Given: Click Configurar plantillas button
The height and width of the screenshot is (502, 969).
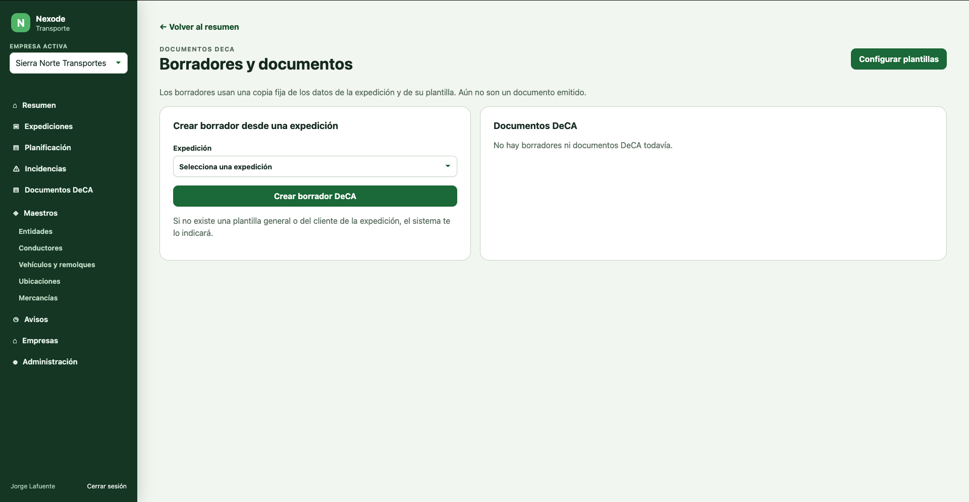Looking at the screenshot, I should click(x=898, y=59).
